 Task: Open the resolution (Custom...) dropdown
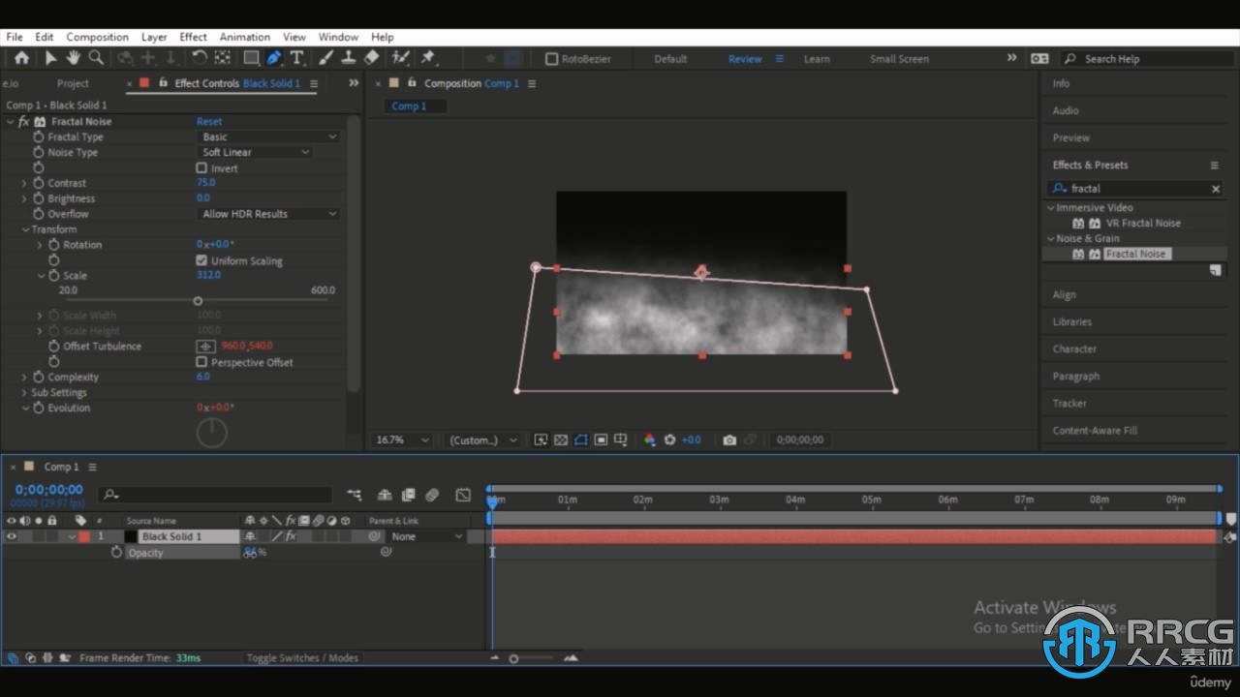tap(482, 439)
